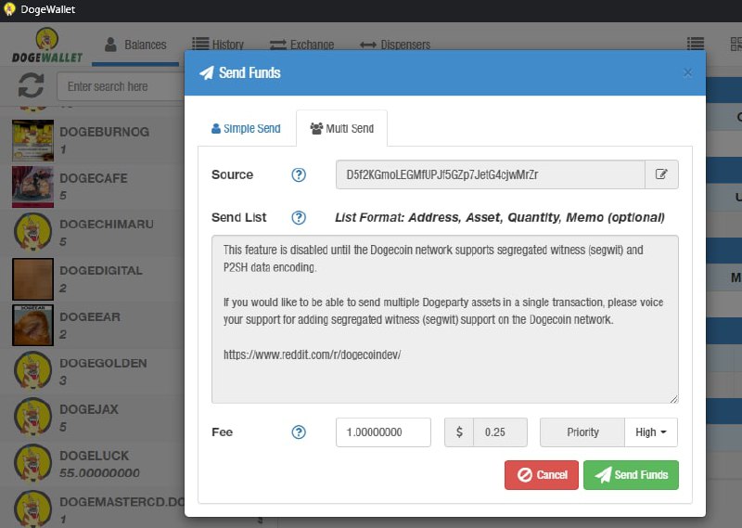Image resolution: width=742 pixels, height=528 pixels.
Task: Click the DOGEGOLDEN asset name
Action: [x=103, y=363]
